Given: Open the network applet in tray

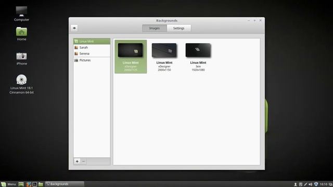Looking at the screenshot, I should coord(305,184).
